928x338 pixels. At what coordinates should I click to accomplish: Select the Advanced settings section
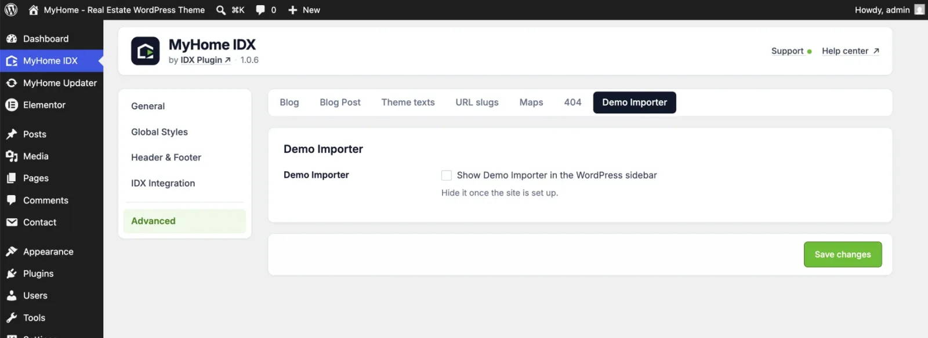click(184, 221)
